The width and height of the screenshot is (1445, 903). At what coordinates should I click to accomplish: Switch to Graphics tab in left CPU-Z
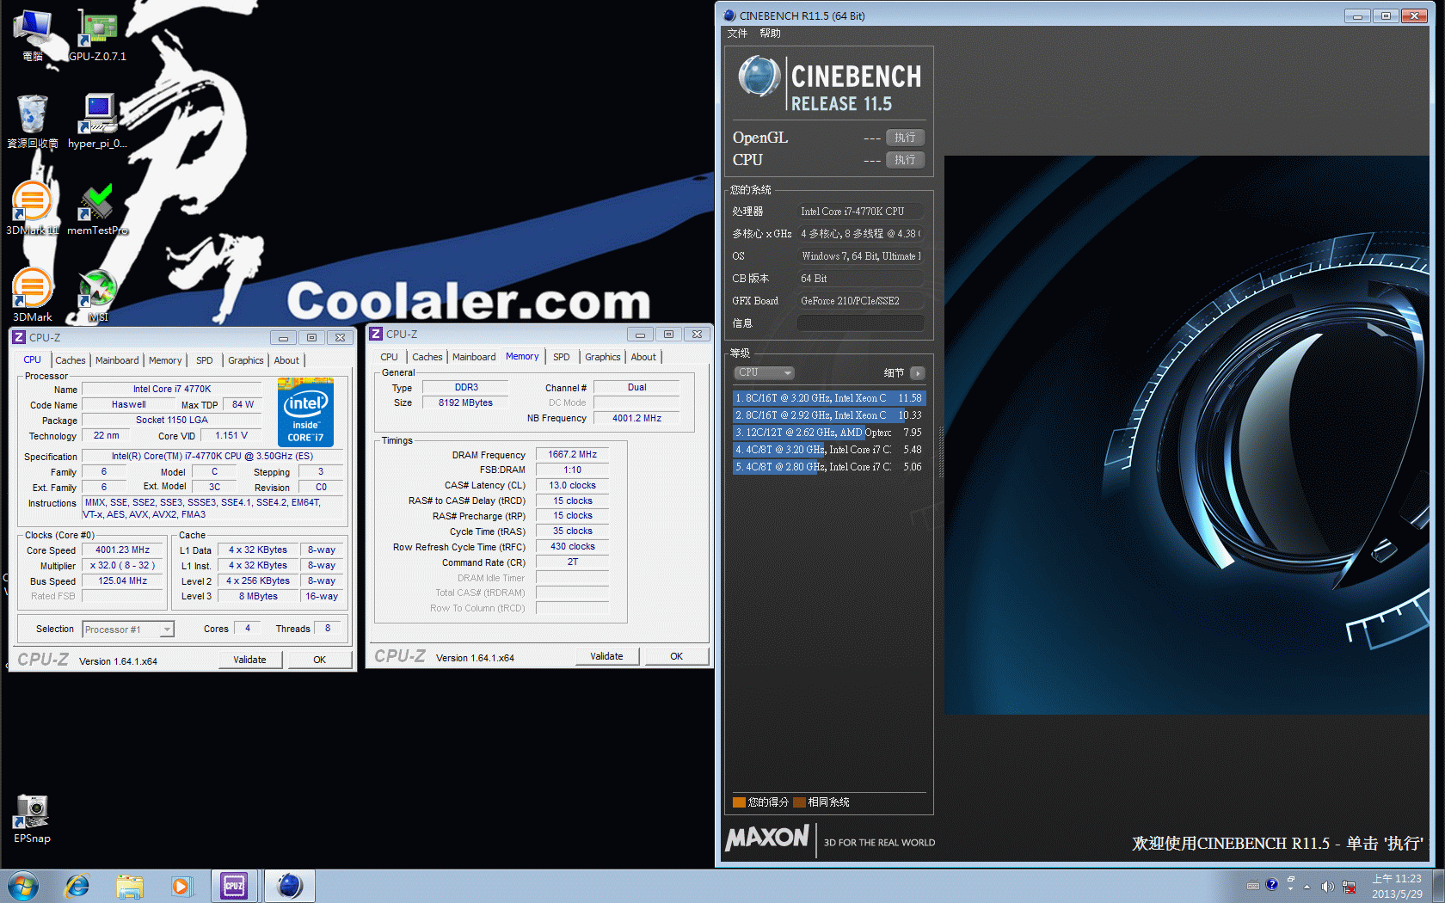coord(246,360)
